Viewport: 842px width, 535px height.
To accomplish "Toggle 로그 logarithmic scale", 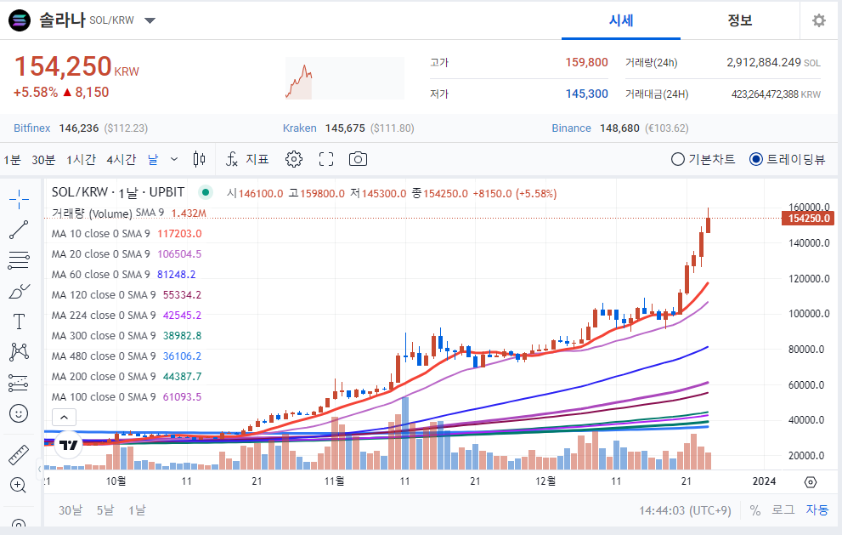I will 783,509.
